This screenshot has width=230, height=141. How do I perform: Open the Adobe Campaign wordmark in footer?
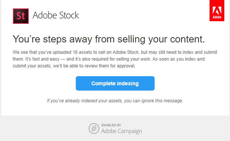122,131
